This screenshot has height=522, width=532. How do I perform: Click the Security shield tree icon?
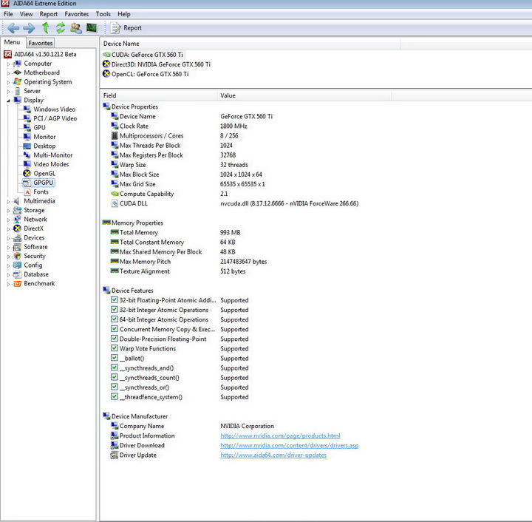pos(17,257)
